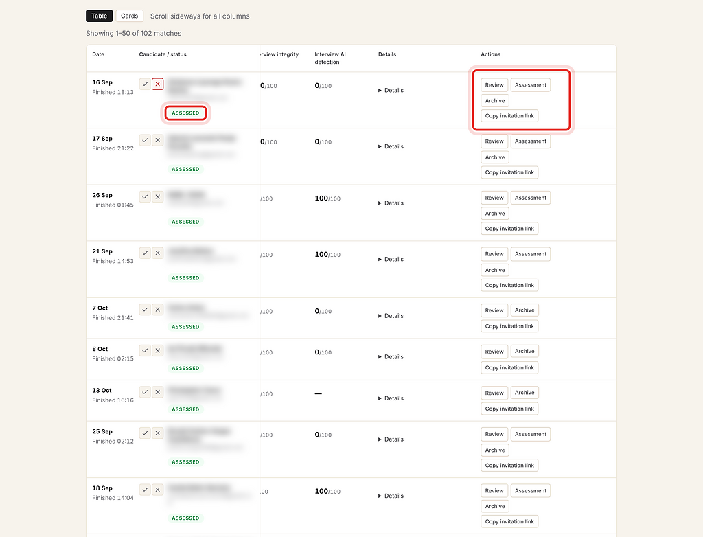
Task: Copy invitation link for 21 Sep candidate
Action: tap(509, 285)
